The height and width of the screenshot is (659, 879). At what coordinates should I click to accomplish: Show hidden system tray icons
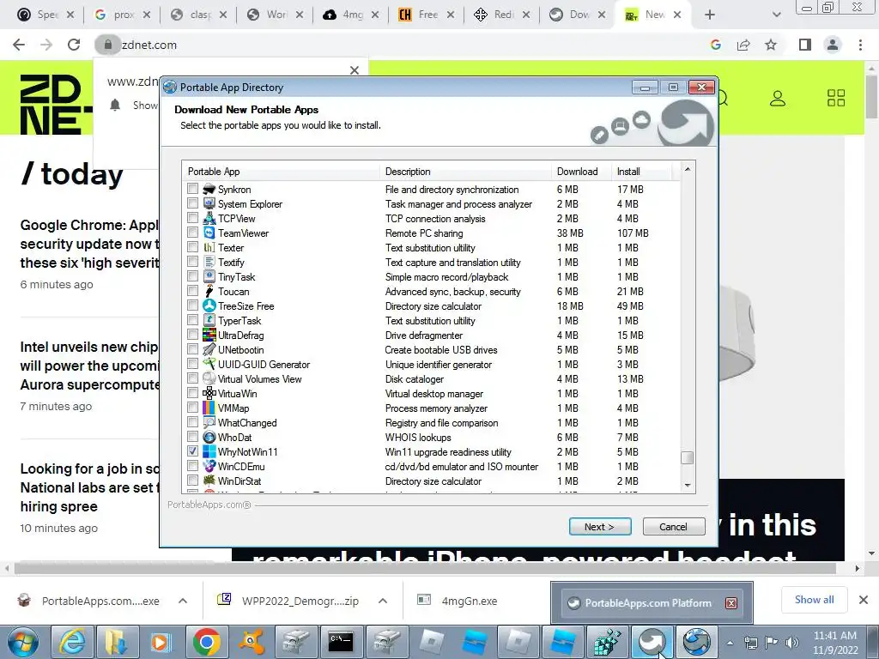point(730,643)
